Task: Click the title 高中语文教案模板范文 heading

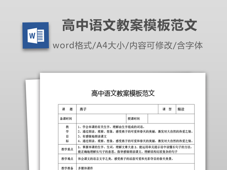Action: coord(129,25)
